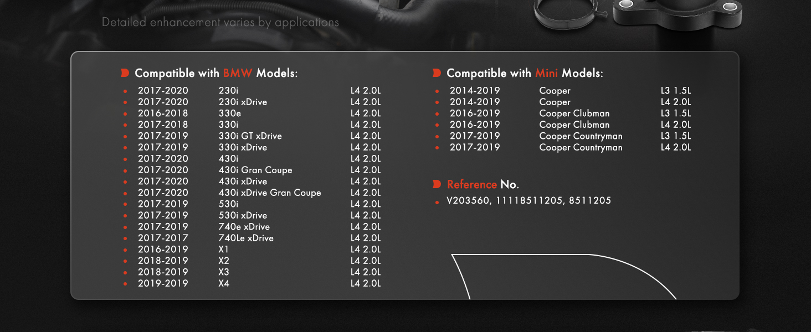Click the L3 1.5L engine for Cooper Clubman
The image size is (811, 332).
(x=676, y=113)
